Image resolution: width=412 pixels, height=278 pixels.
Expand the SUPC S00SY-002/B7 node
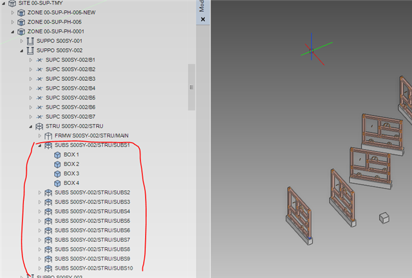tap(30, 117)
